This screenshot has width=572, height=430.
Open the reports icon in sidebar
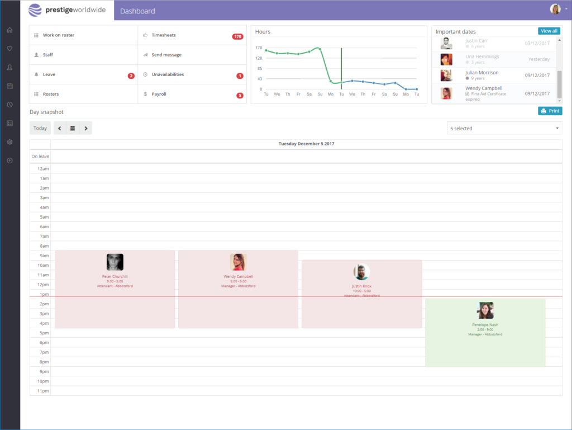pyautogui.click(x=10, y=124)
